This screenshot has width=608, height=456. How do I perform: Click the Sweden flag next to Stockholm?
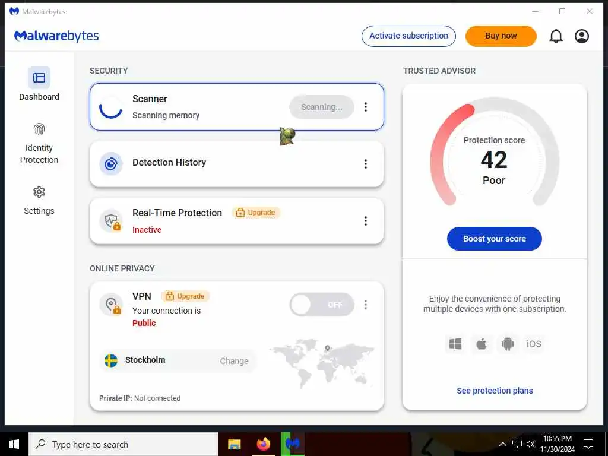(x=111, y=360)
